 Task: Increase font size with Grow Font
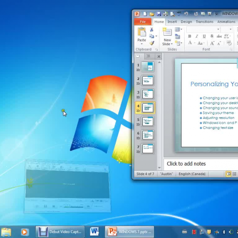tap(212, 43)
